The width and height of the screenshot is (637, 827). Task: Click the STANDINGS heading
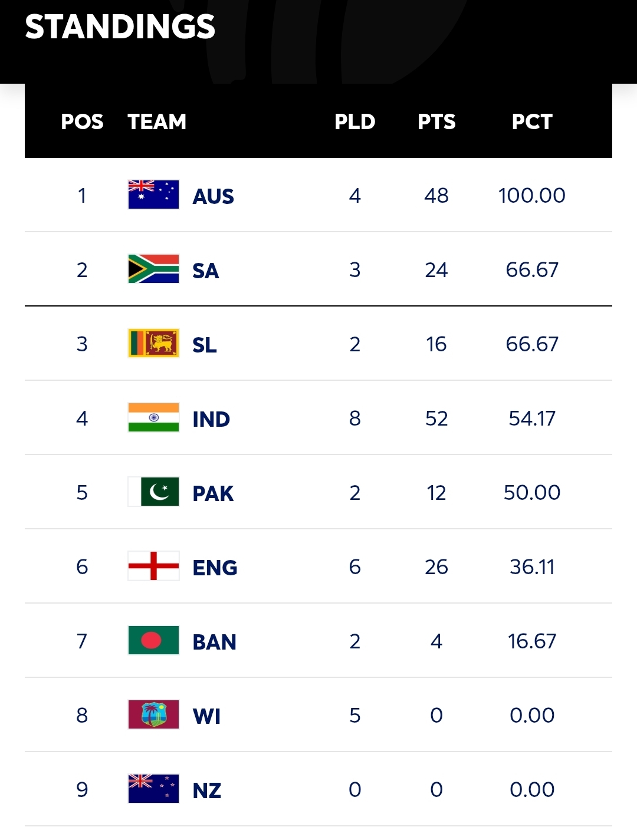(120, 27)
